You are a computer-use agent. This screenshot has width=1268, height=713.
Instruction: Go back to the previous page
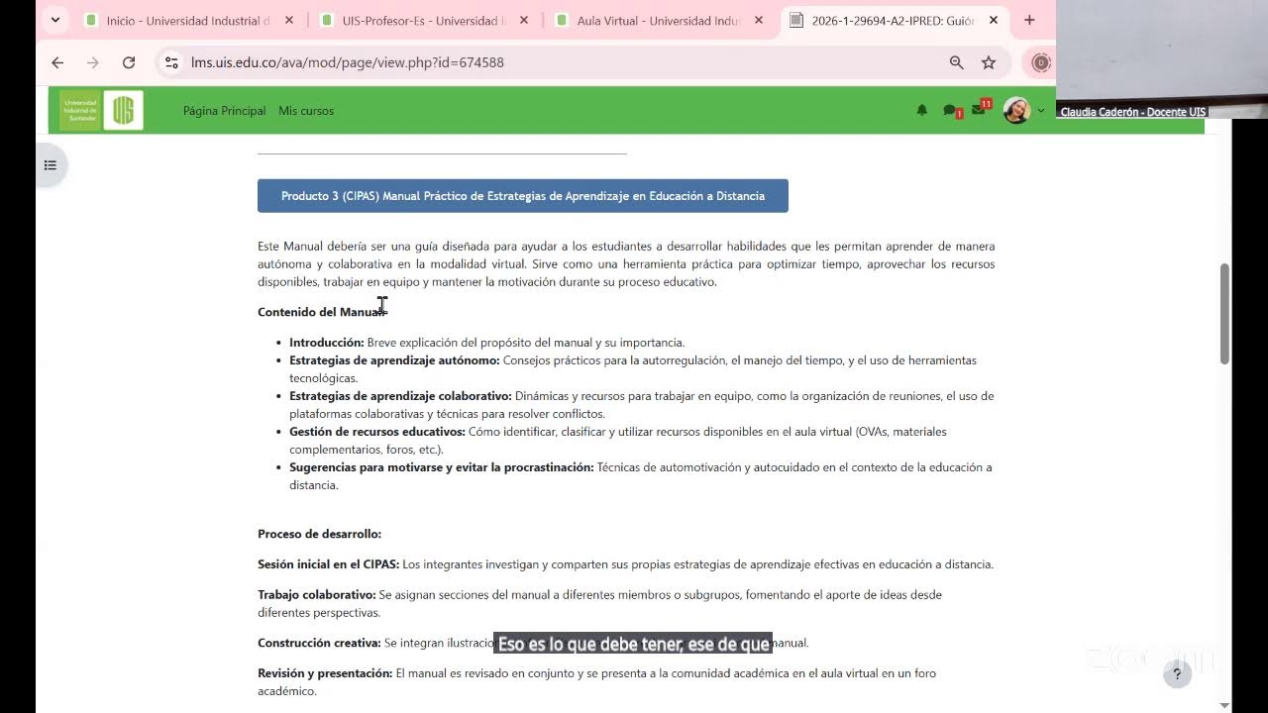click(x=57, y=62)
